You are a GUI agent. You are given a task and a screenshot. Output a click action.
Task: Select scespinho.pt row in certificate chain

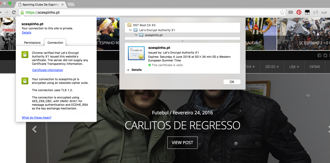click(182, 35)
